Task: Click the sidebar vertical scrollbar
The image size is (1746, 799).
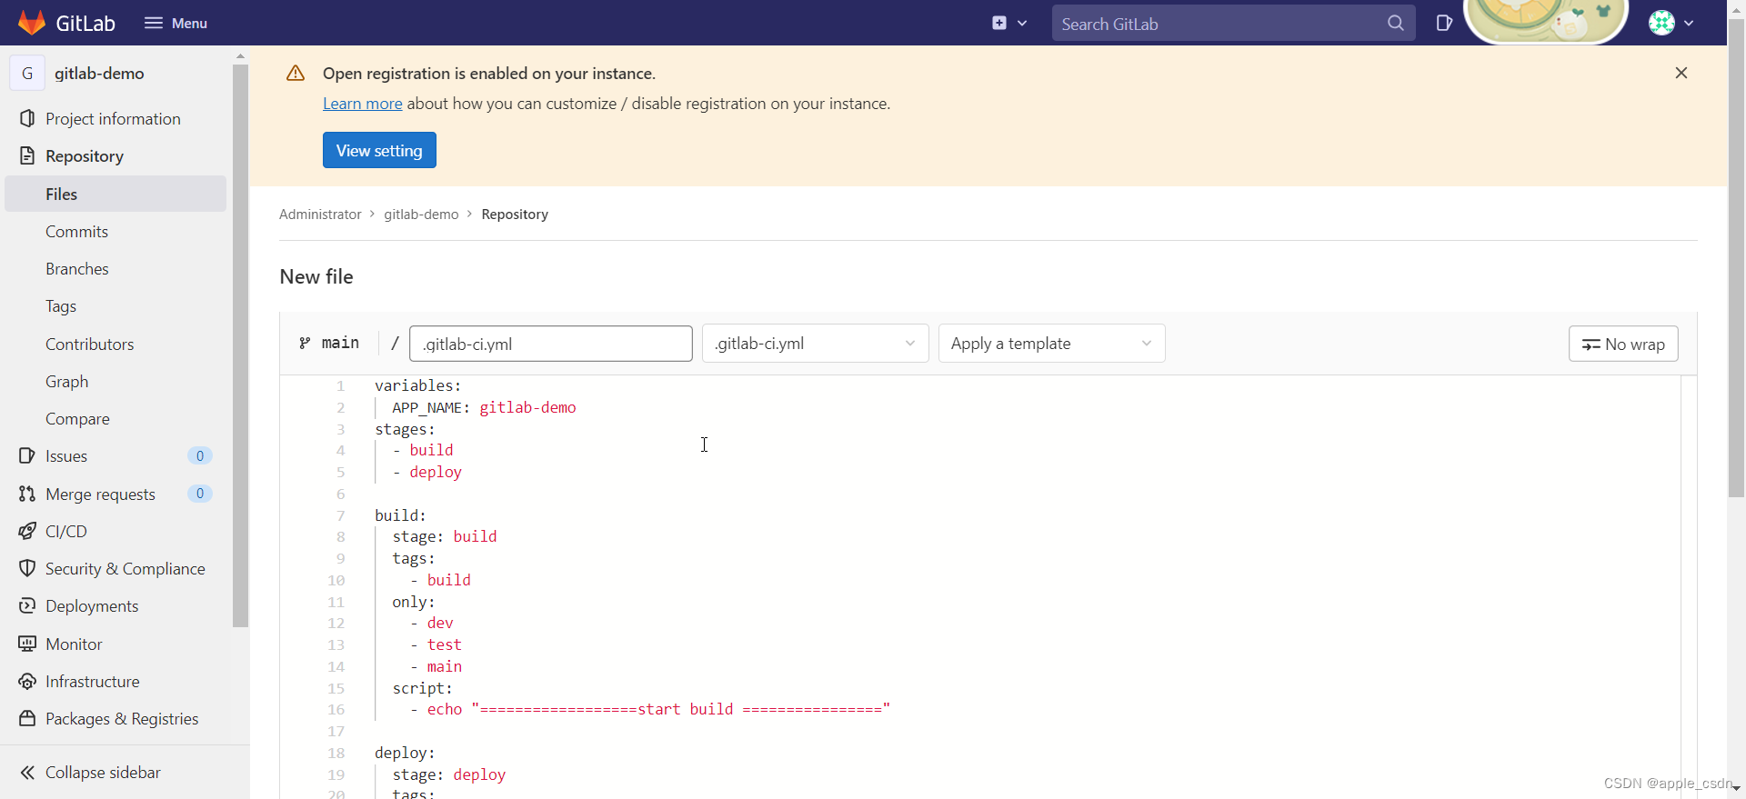Action: (240, 345)
